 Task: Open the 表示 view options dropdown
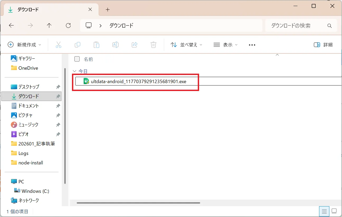225,45
